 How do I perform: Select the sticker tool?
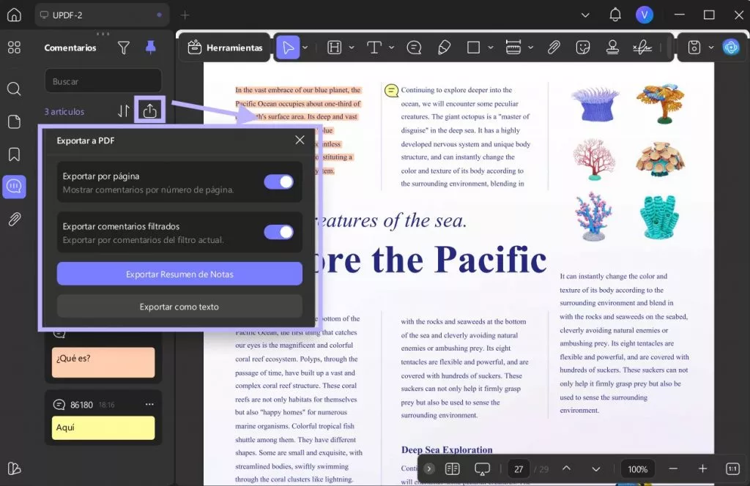[x=582, y=48]
